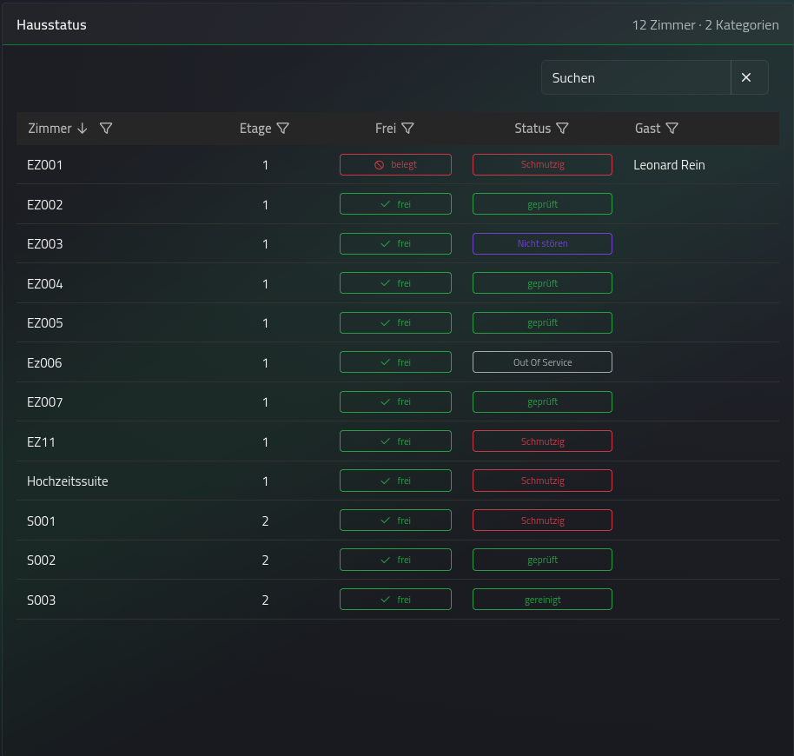Click the Schmutzig status of S001
The image size is (794, 756).
(x=542, y=520)
